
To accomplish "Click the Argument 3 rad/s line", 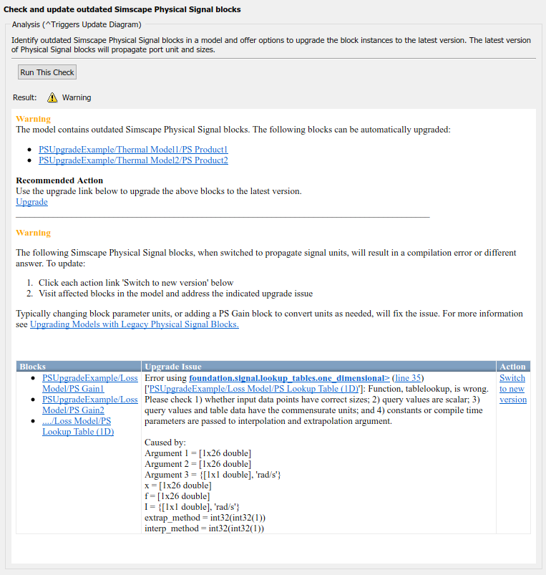I will (213, 475).
